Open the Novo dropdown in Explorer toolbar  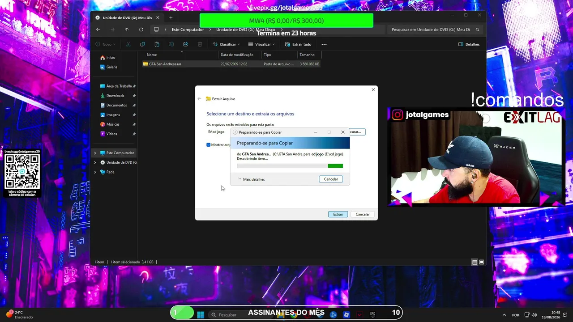coord(106,44)
